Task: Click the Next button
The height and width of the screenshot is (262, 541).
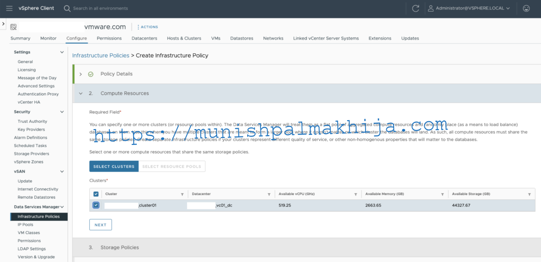Action: (100, 225)
